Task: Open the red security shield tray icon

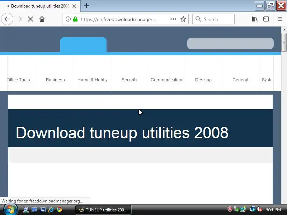Action: (x=230, y=209)
